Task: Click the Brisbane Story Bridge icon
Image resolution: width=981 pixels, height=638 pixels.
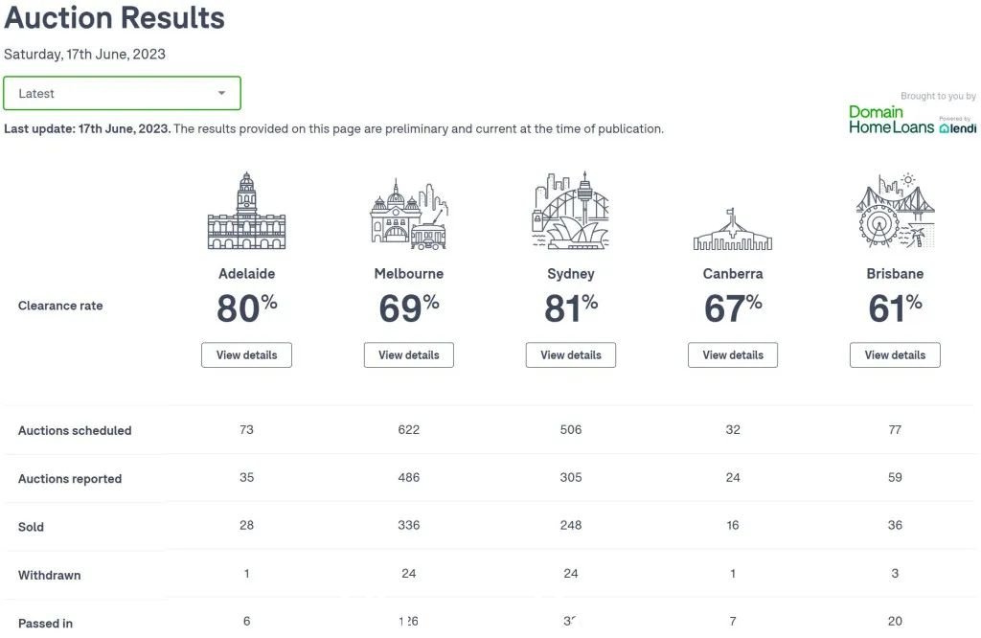Action: (895, 211)
